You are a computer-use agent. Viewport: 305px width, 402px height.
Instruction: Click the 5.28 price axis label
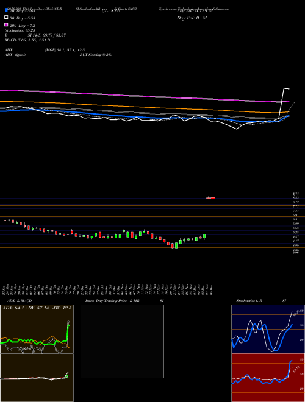tap(295, 232)
